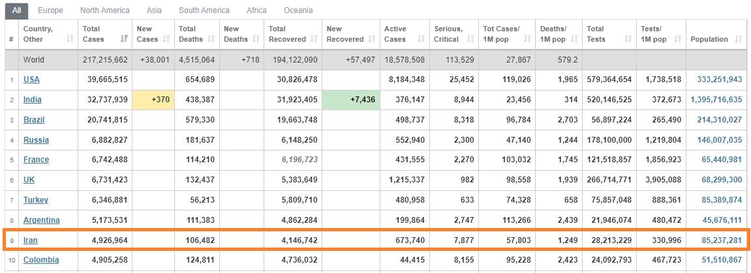Screen dimensions: 751x273
Task: Sort by Deaths/1M pop arrow icon
Action: 574,39
